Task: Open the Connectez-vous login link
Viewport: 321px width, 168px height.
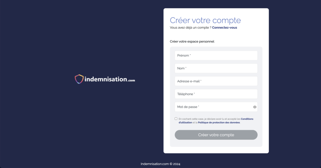Action: [x=224, y=28]
